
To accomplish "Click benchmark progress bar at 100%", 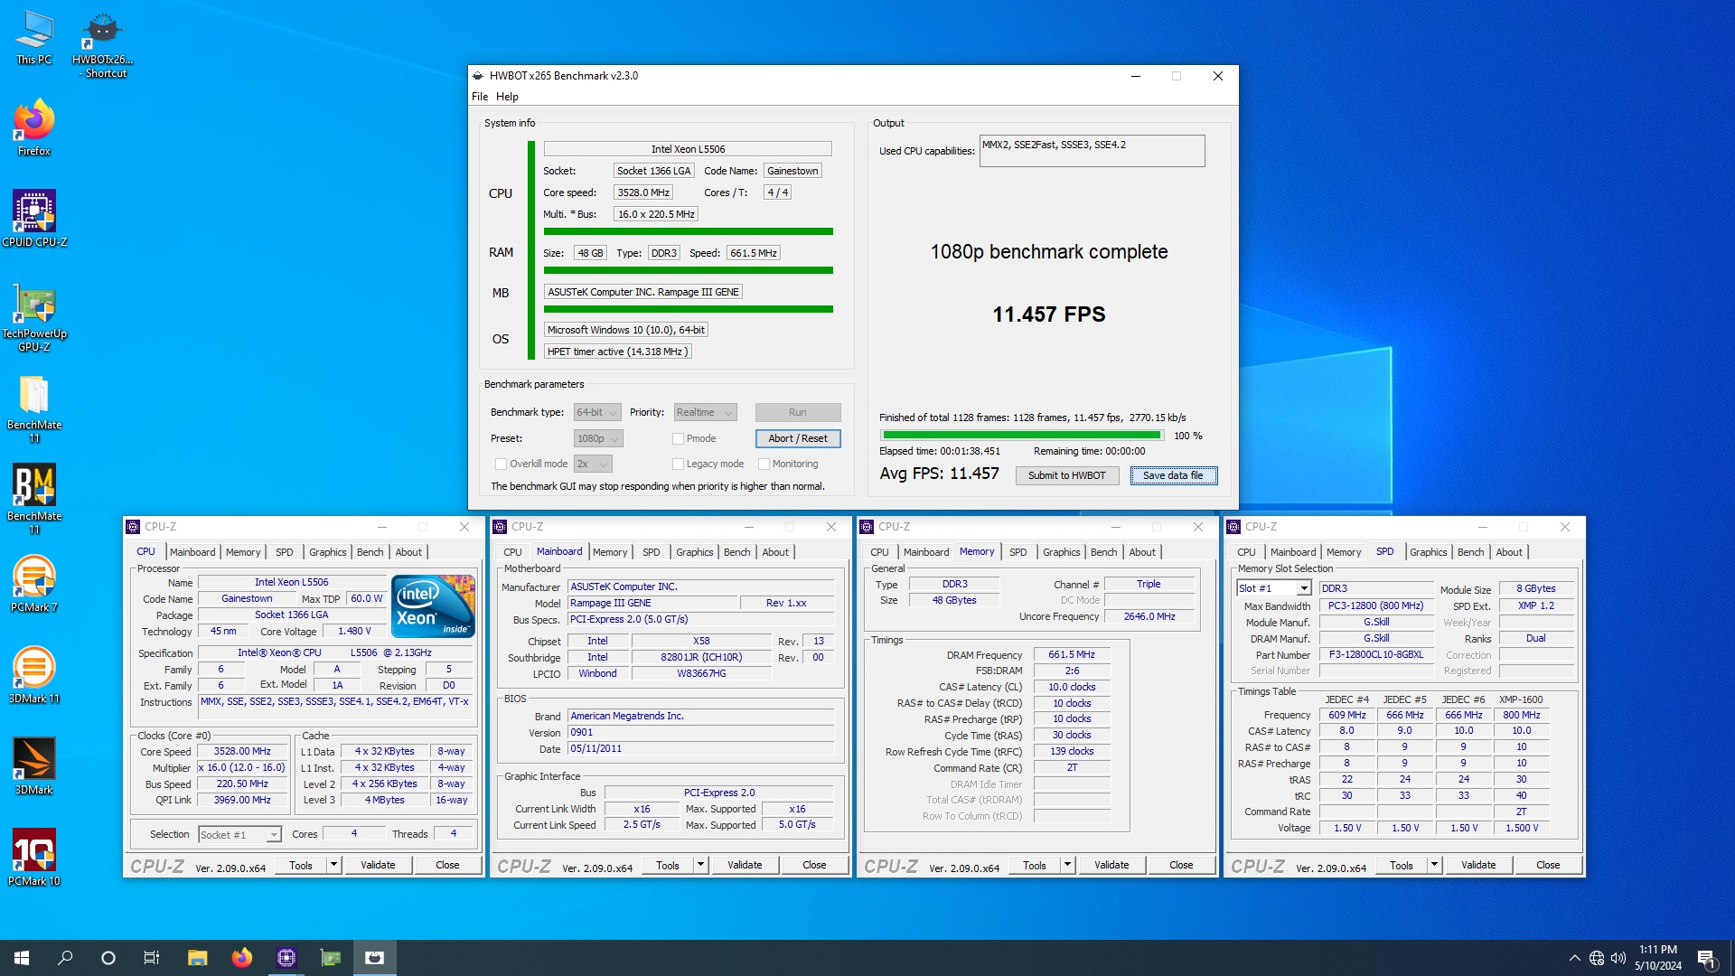I will click(1021, 436).
